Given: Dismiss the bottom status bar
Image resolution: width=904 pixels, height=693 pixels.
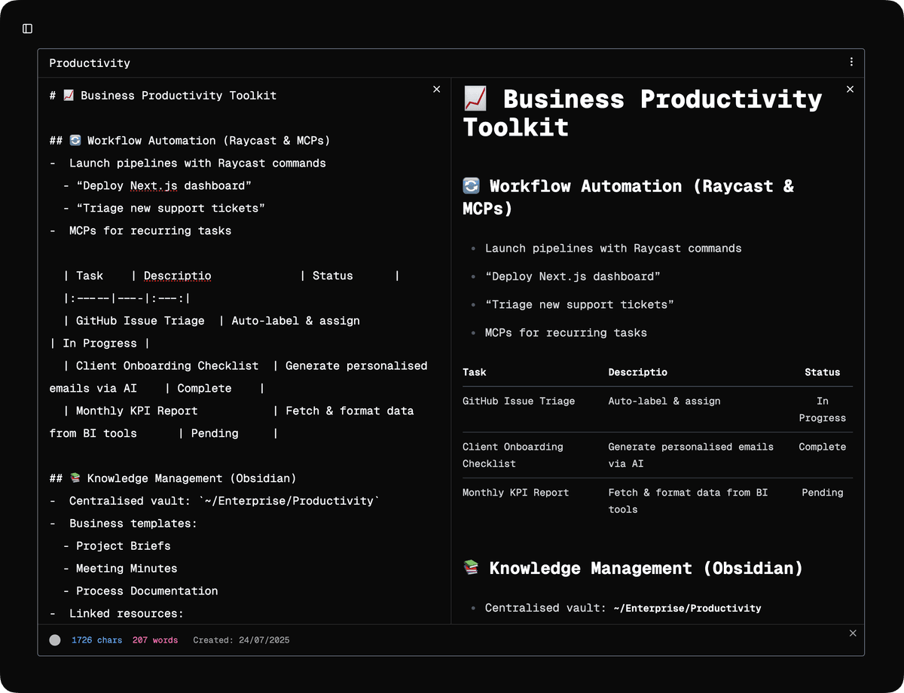Looking at the screenshot, I should coord(853,633).
